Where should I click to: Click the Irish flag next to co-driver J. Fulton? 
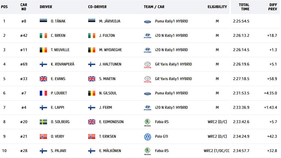pyautogui.click(x=92, y=36)
